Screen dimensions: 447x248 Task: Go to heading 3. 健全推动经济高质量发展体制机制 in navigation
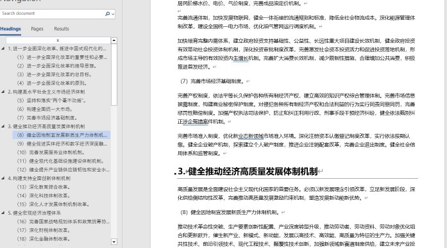point(46,126)
